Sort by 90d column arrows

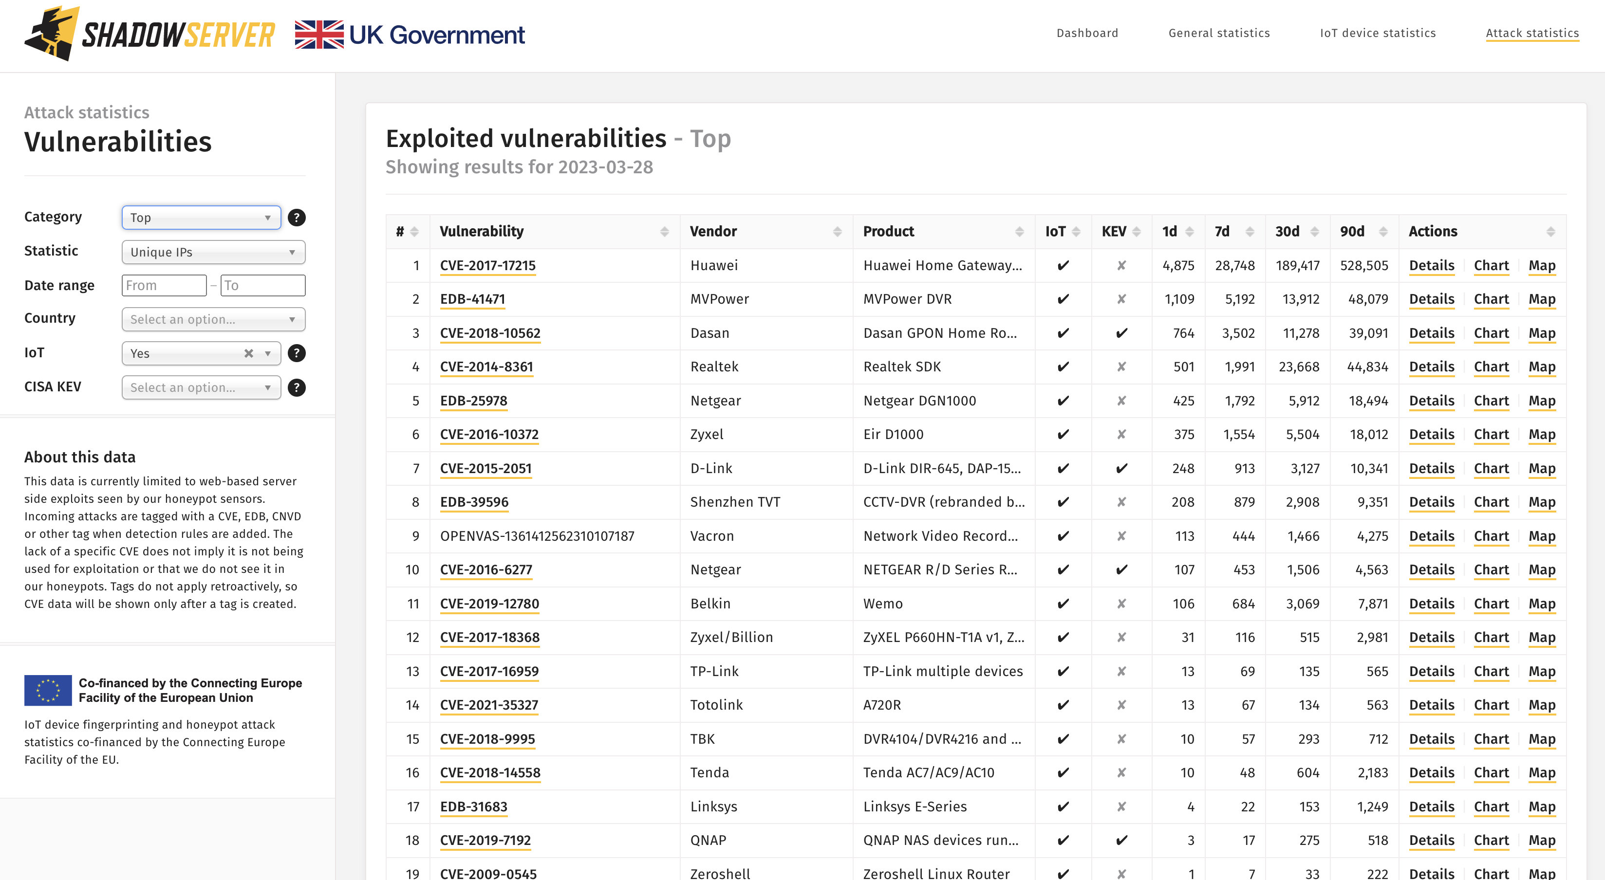1383,232
